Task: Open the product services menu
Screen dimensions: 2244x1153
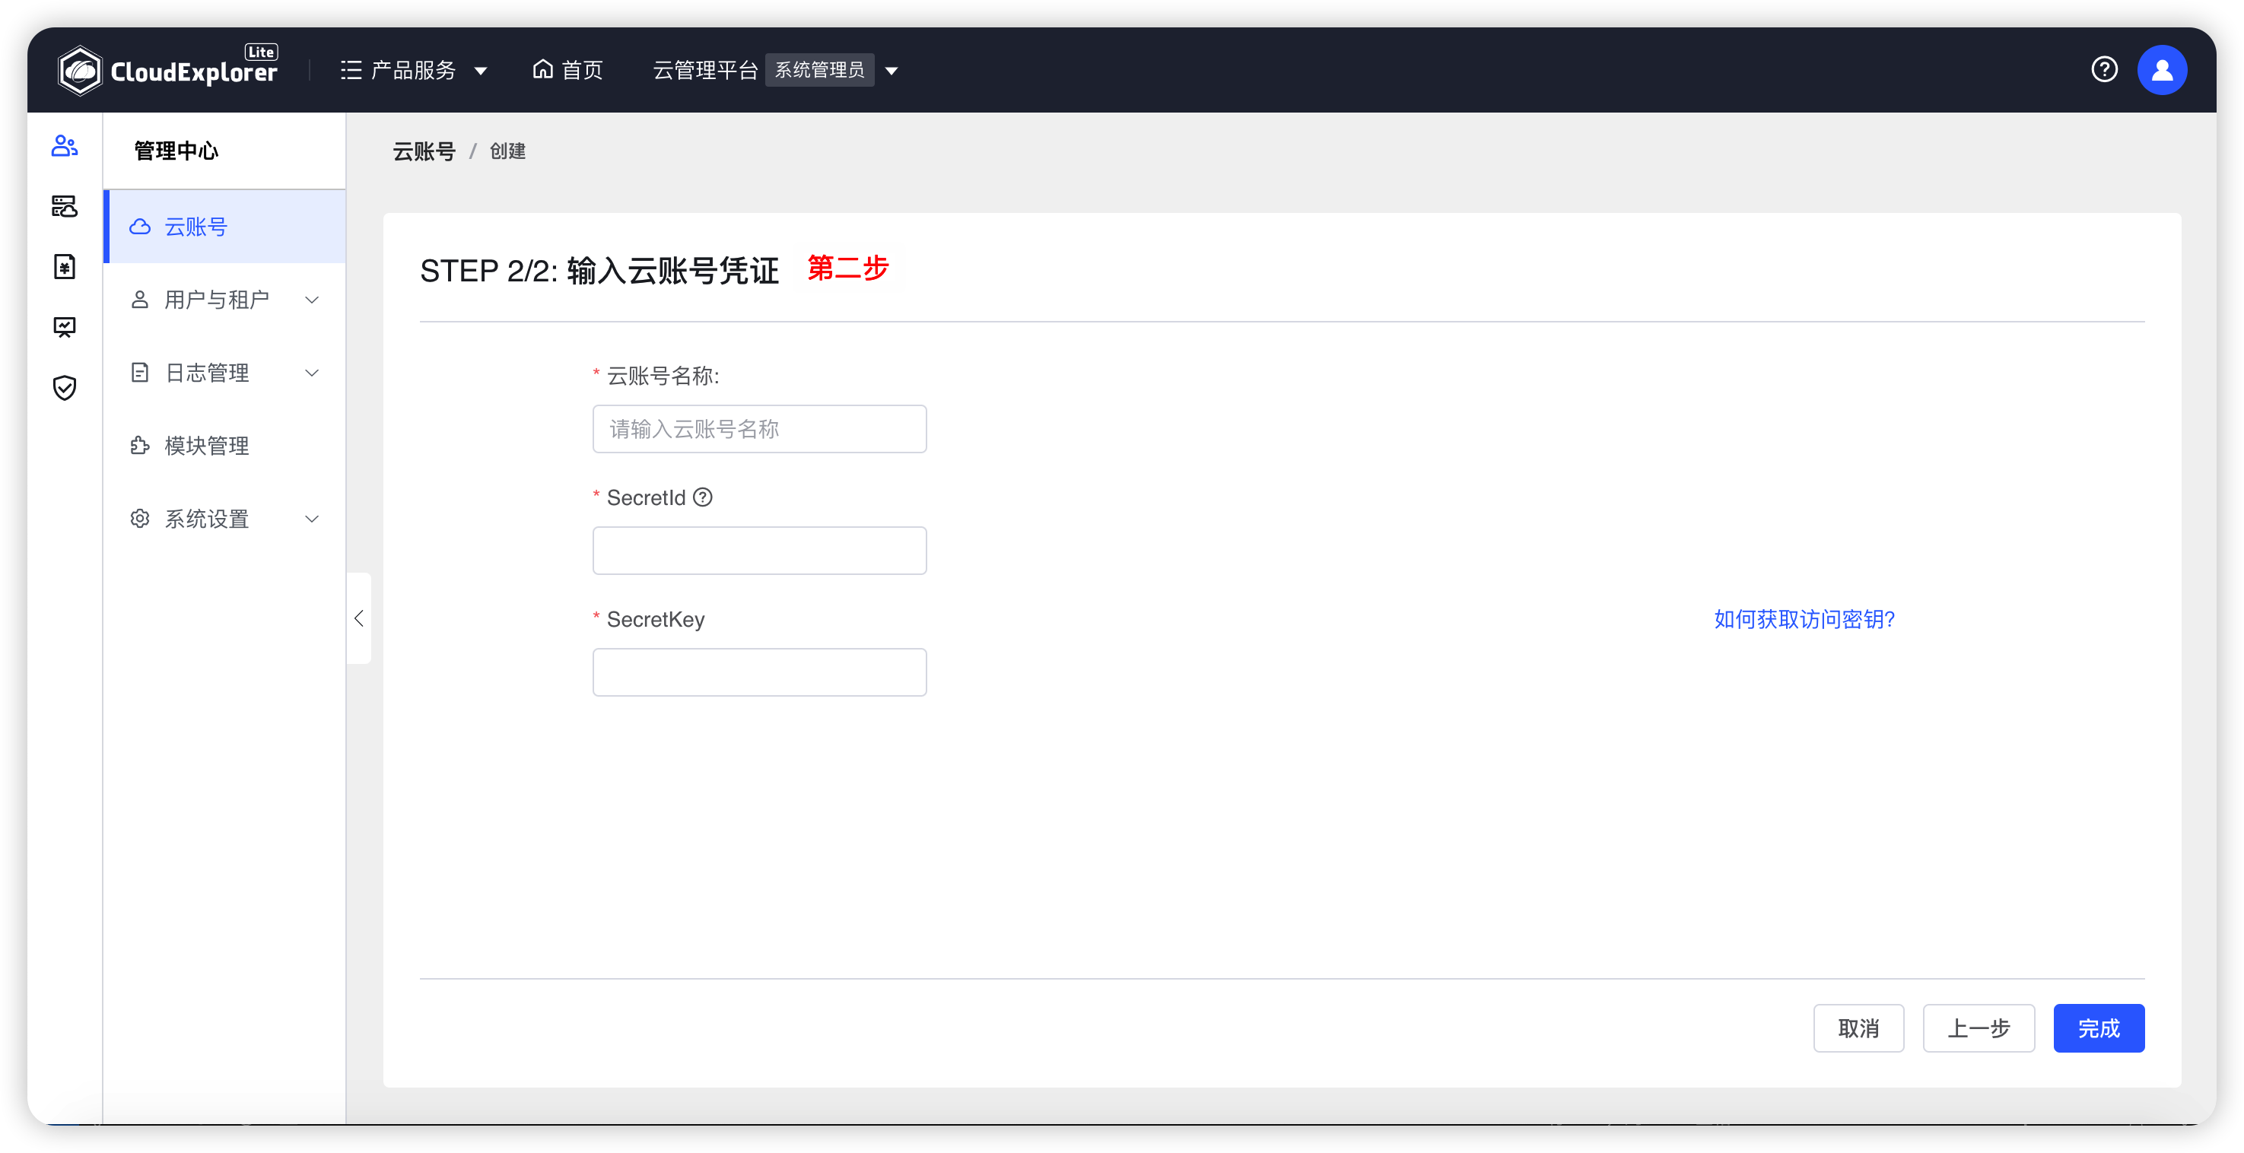Action: [414, 70]
